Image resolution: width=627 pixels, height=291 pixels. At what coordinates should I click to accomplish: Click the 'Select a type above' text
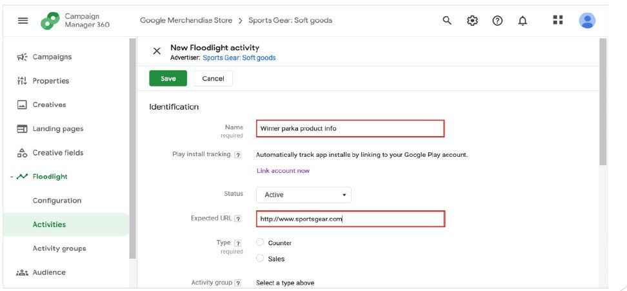point(285,283)
